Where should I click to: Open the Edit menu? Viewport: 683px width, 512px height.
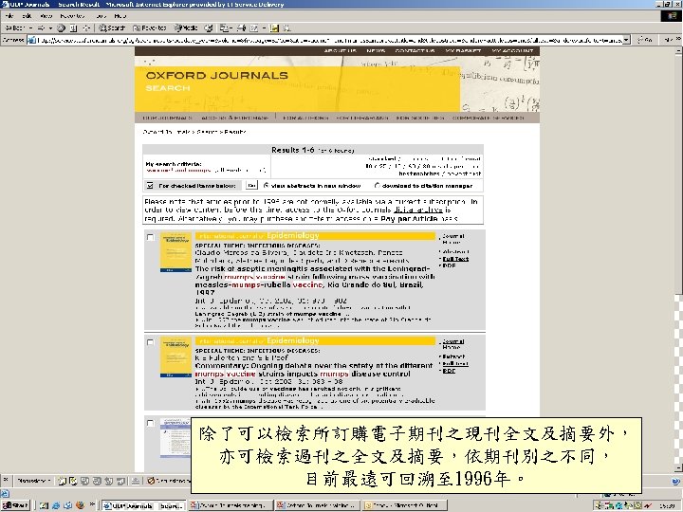(x=27, y=16)
